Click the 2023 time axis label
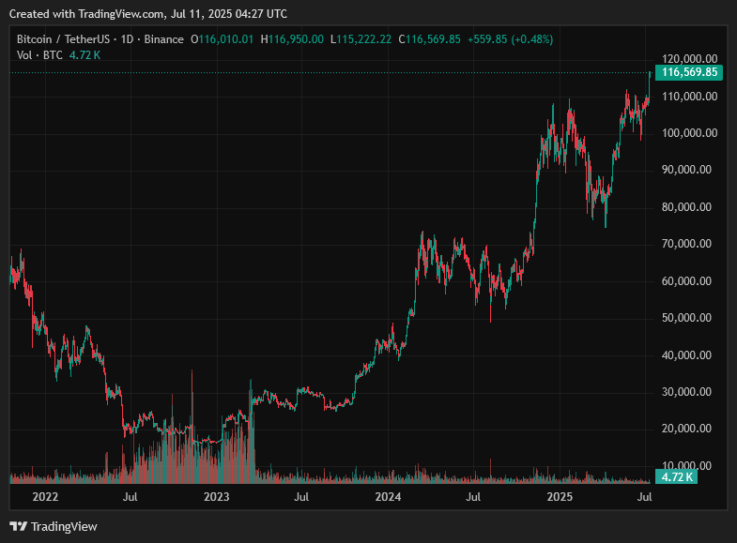The image size is (737, 543). point(217,497)
